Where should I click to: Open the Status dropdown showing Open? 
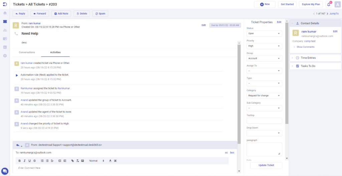264,34
